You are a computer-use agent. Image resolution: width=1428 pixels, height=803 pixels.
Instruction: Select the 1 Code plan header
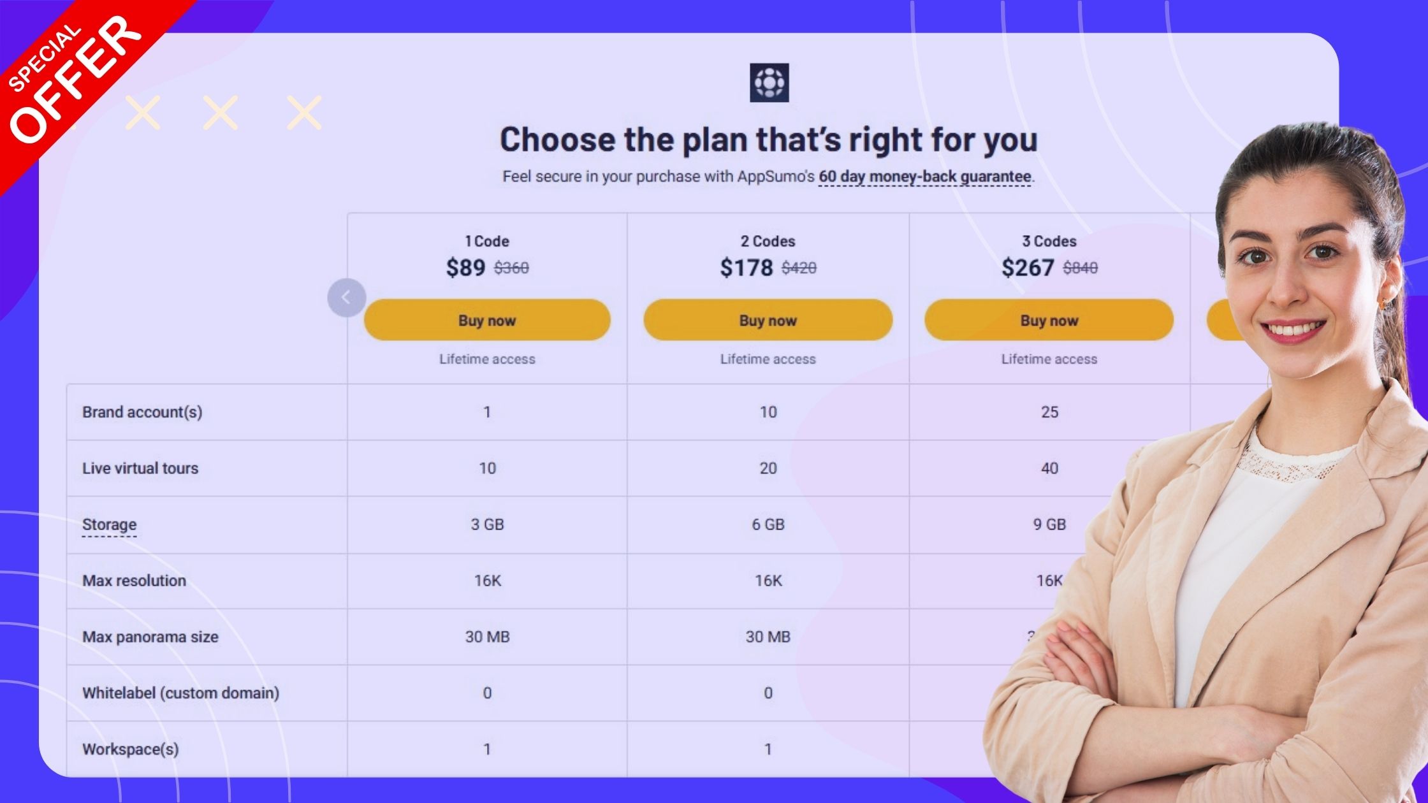pyautogui.click(x=487, y=242)
